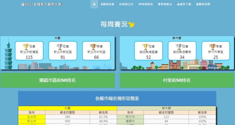Open the 鄉鎮市區前50排名 green button
This screenshot has width=235, height=125.
tap(57, 80)
